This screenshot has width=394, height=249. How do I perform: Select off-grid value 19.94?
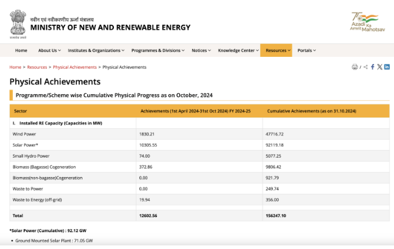tap(144, 199)
